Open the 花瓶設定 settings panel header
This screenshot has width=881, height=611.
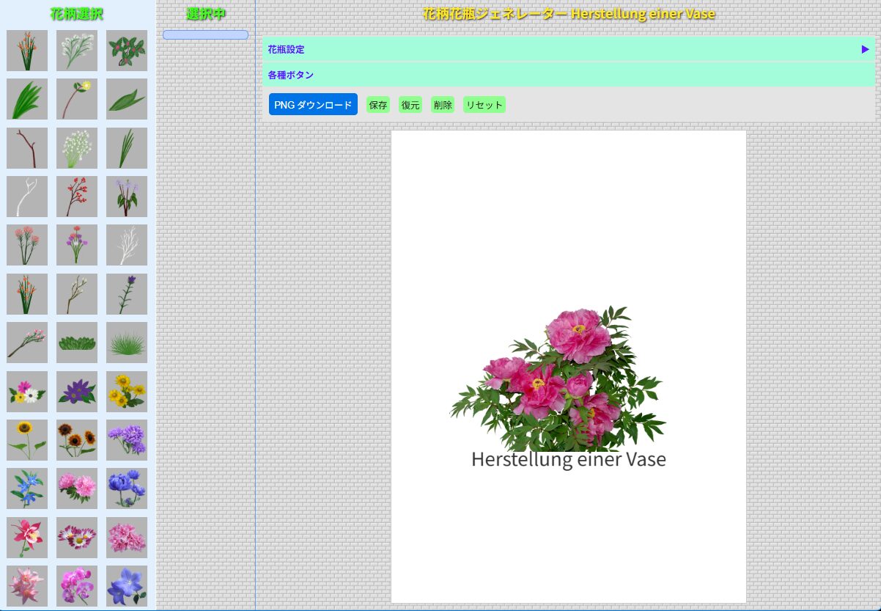point(569,49)
